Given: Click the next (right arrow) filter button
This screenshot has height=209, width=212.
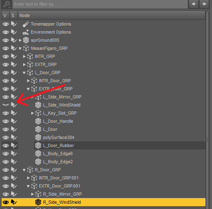Looking at the screenshot, I should pos(204,4).
